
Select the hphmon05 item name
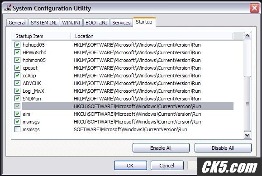(x=34, y=60)
